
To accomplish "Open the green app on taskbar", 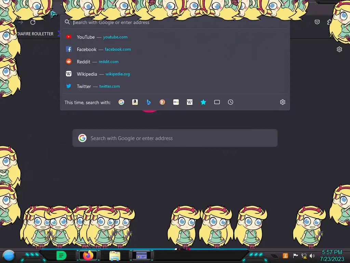I will 62,255.
